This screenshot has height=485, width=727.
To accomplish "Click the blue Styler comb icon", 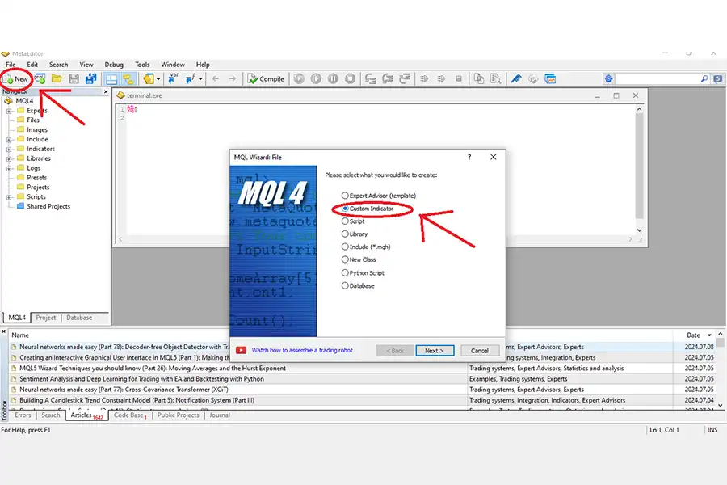I will tap(516, 79).
